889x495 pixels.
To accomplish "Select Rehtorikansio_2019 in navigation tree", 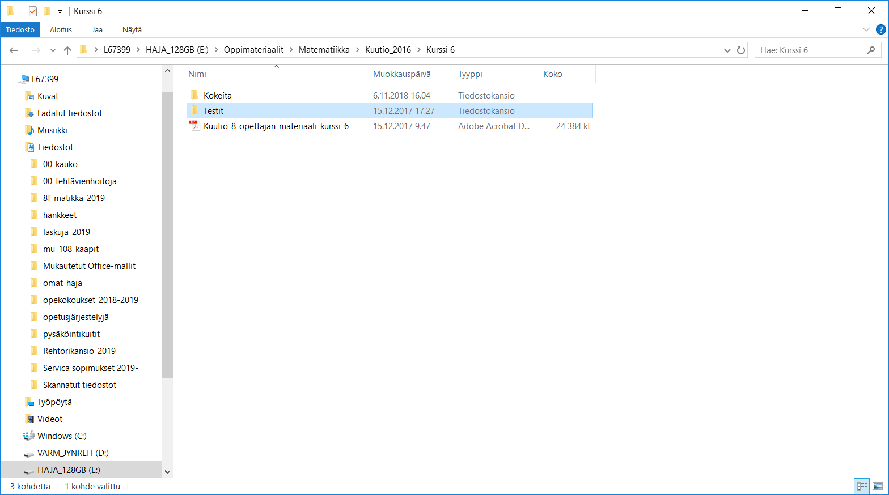I will 79,351.
